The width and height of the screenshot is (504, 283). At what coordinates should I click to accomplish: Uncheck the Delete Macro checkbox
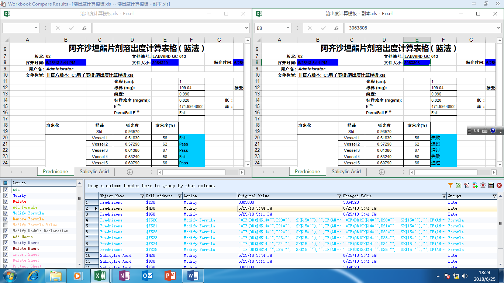pyautogui.click(x=5, y=249)
